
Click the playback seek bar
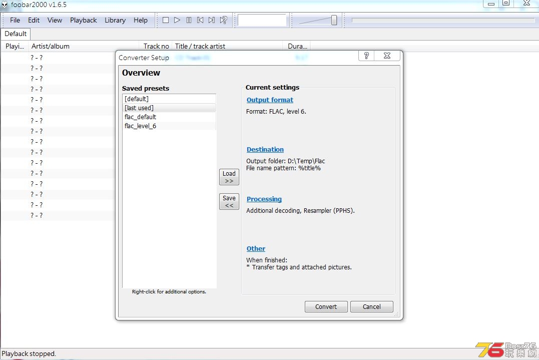pos(443,21)
